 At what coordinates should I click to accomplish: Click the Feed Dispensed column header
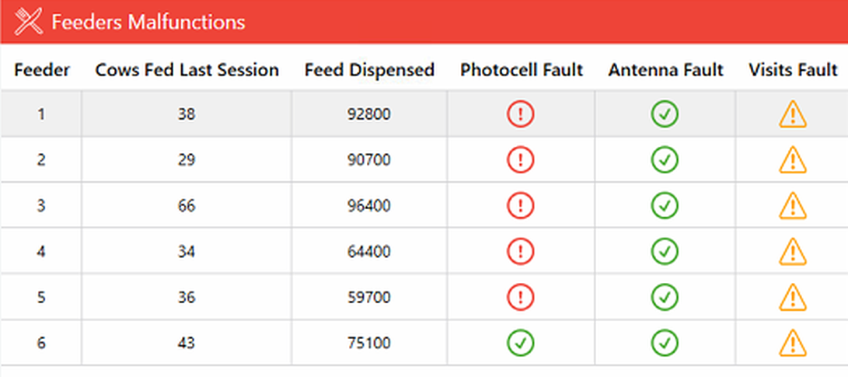point(369,70)
